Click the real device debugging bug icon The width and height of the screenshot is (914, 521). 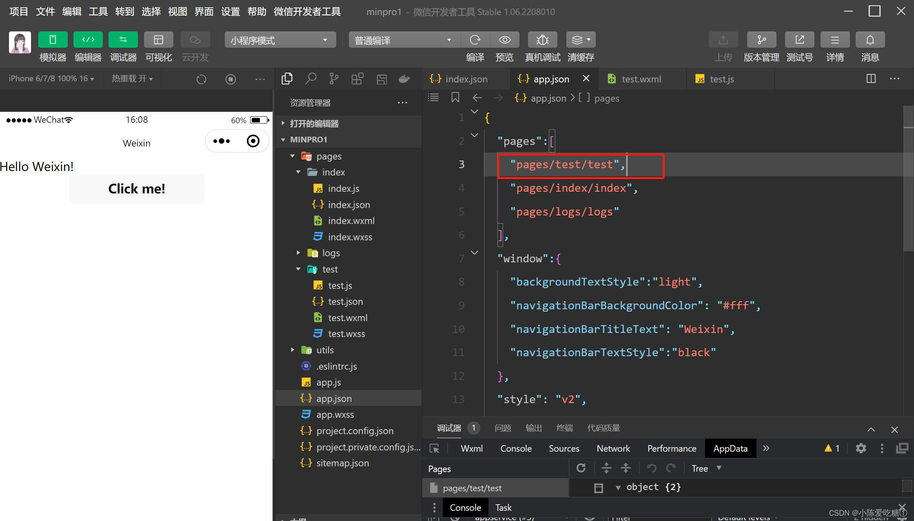(542, 40)
